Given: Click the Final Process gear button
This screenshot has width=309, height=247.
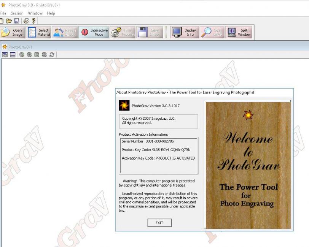Looking at the screenshot, I should pos(123,33).
